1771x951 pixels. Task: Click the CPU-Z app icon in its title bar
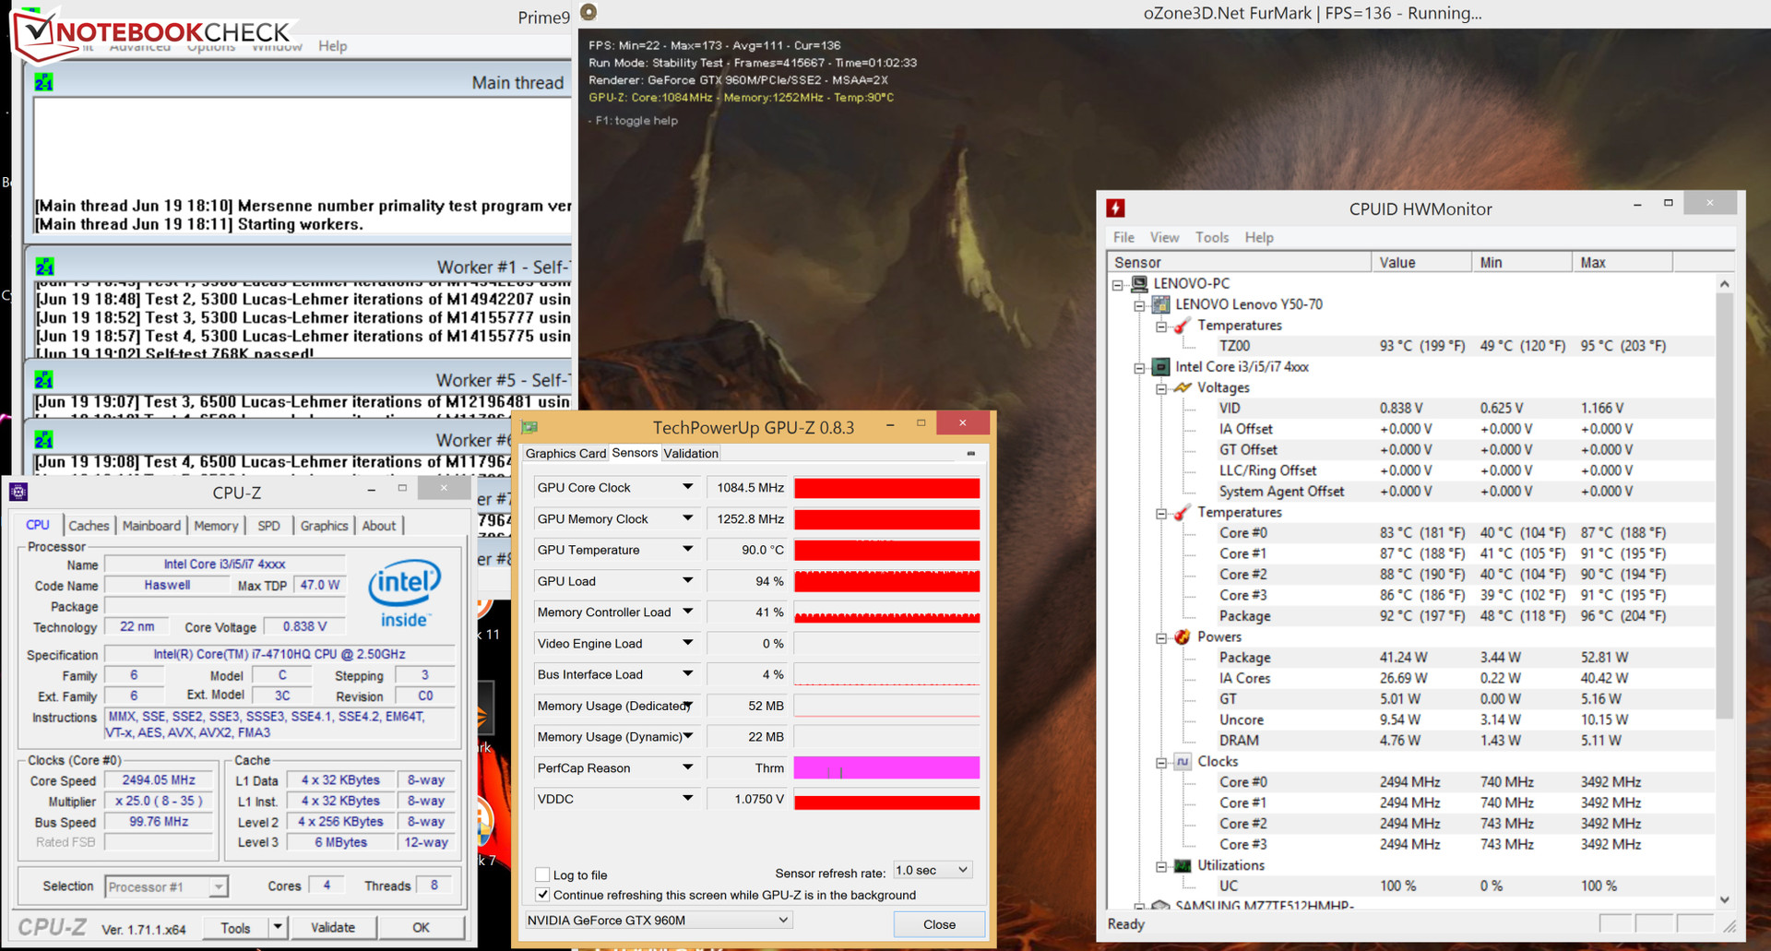18,492
